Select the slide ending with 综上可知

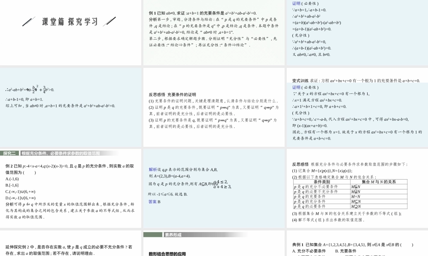[x=70, y=107]
